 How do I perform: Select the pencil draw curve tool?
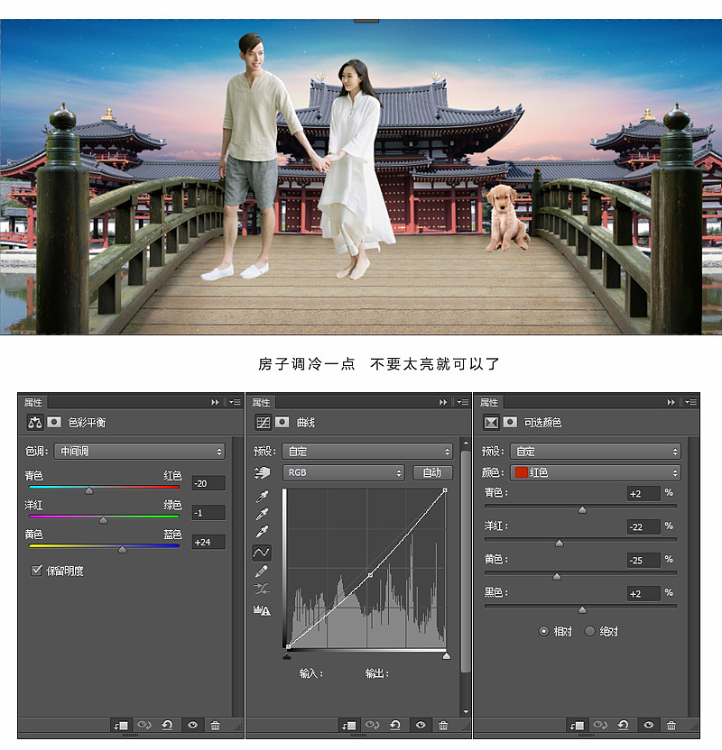click(x=262, y=571)
